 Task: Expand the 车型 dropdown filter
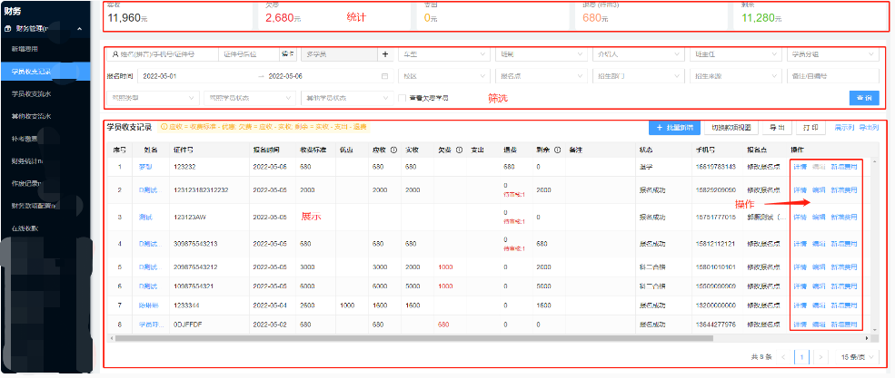click(445, 55)
